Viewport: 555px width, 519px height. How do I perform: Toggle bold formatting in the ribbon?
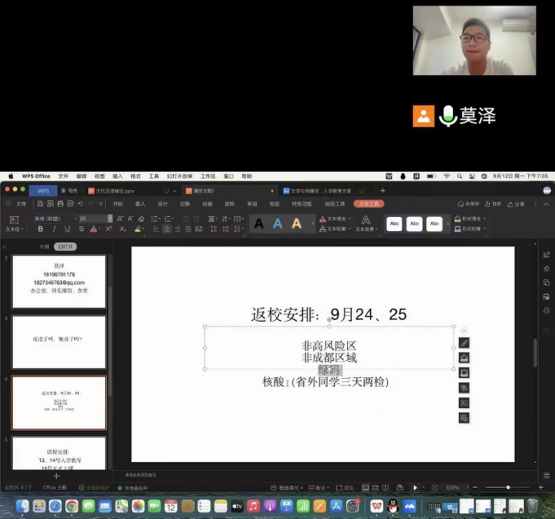pyautogui.click(x=41, y=229)
